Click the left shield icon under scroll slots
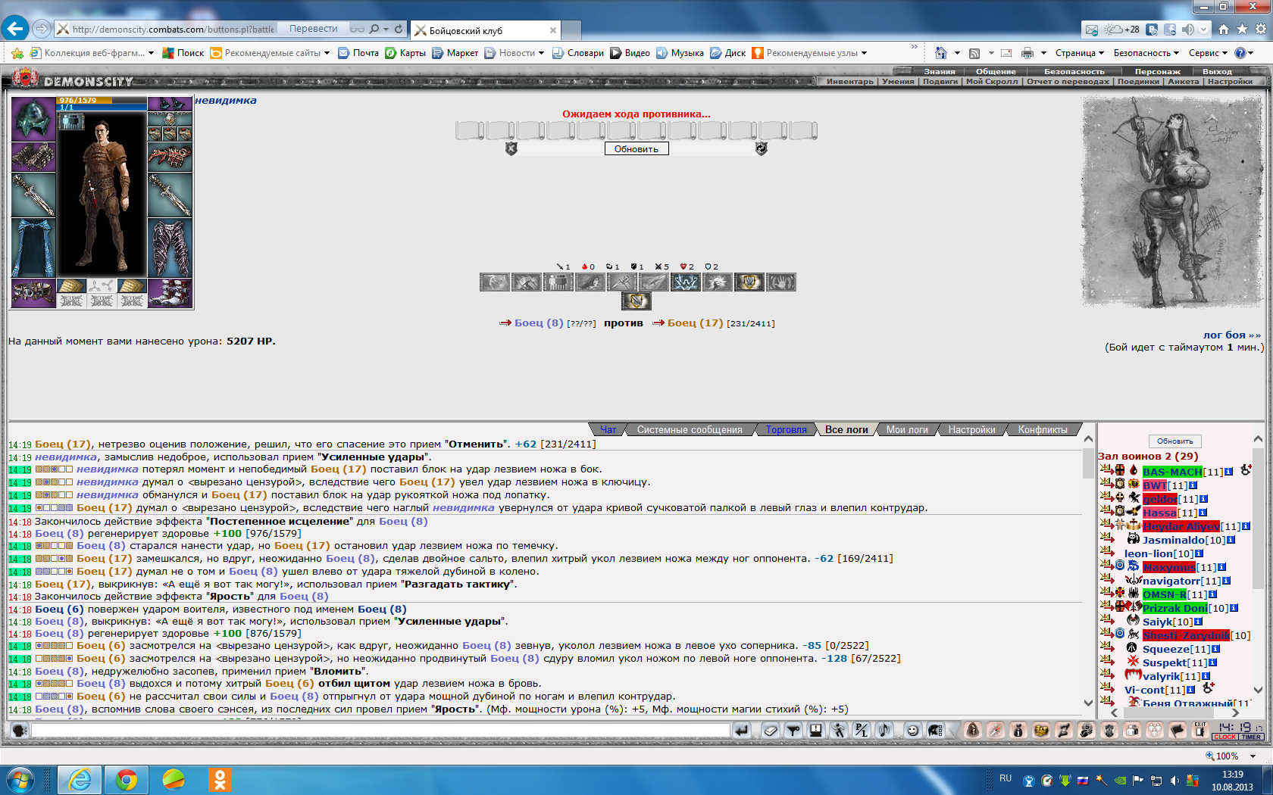This screenshot has width=1273, height=795. [511, 149]
